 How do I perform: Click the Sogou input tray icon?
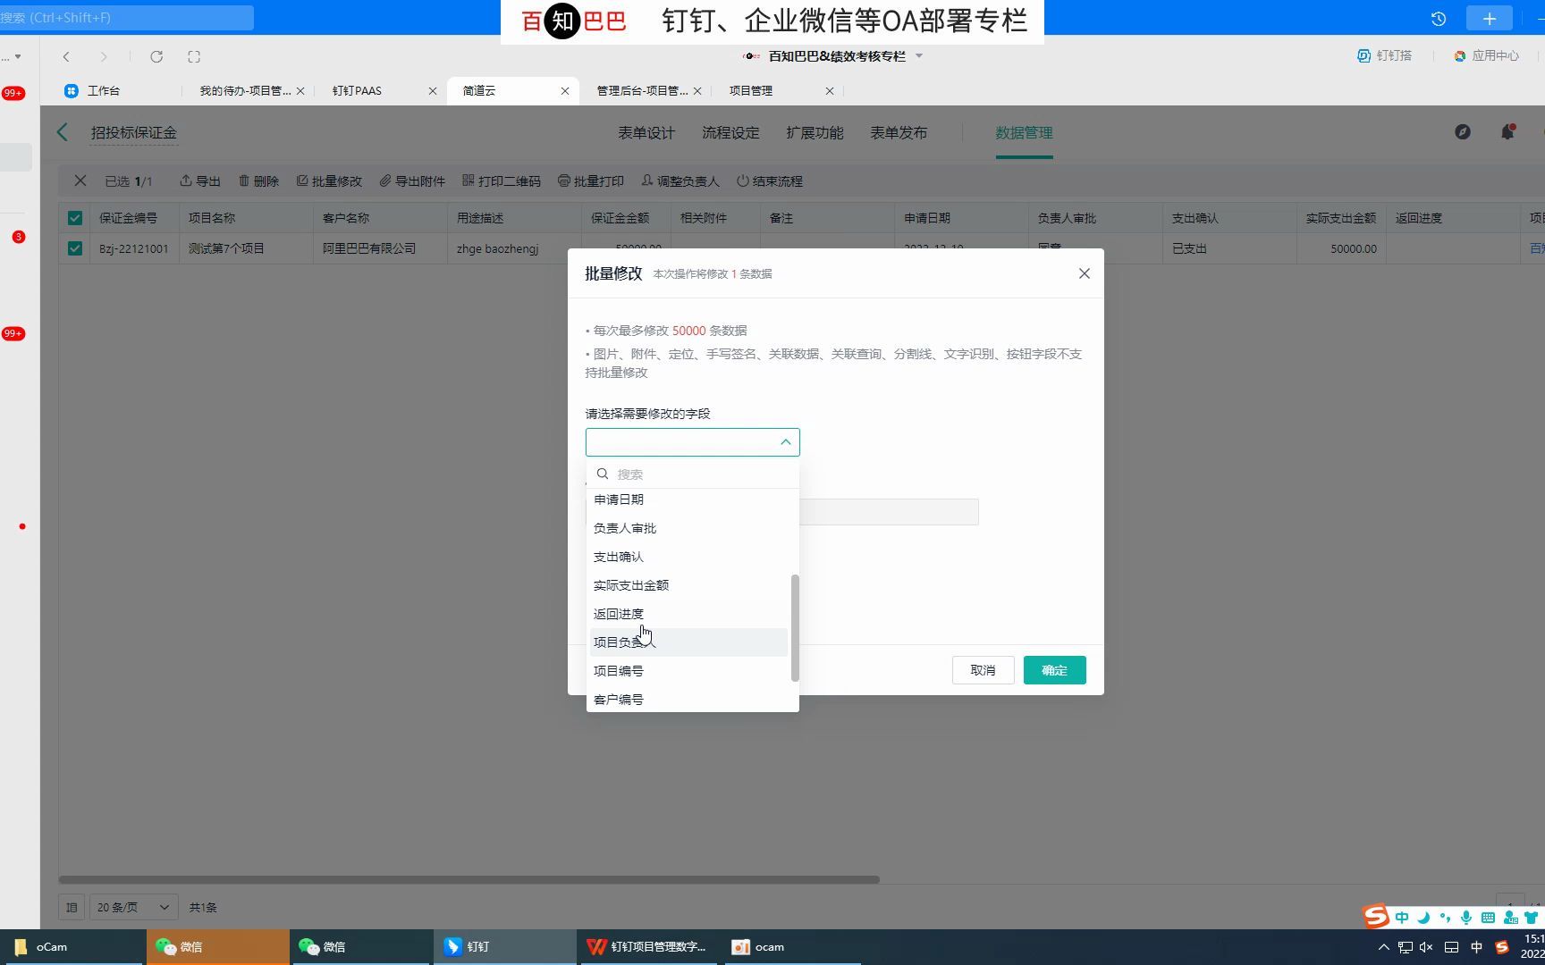point(1502,947)
